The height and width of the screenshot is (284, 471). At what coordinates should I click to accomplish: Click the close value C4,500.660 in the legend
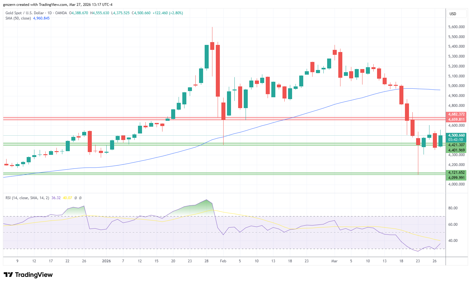(x=141, y=13)
